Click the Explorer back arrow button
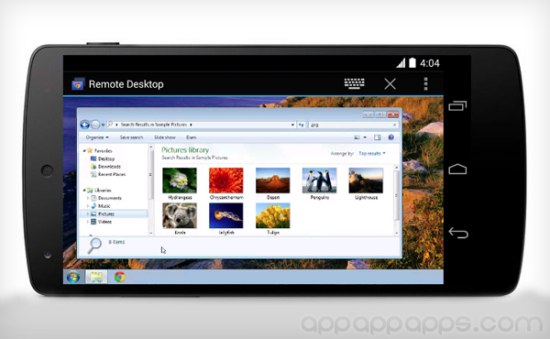Image resolution: width=550 pixels, height=339 pixels. point(85,125)
